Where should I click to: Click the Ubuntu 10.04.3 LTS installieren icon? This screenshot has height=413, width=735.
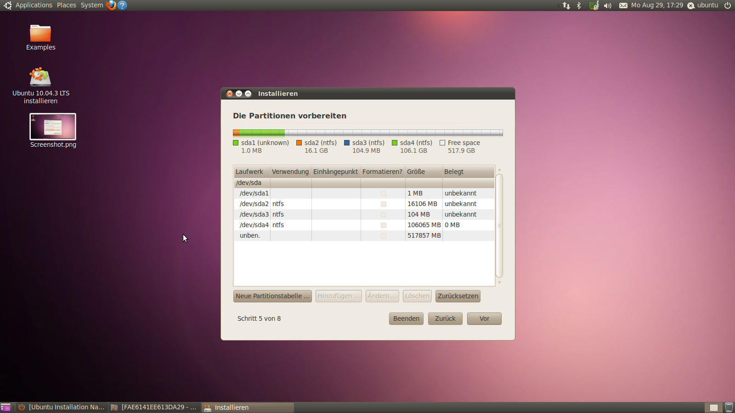(x=40, y=77)
